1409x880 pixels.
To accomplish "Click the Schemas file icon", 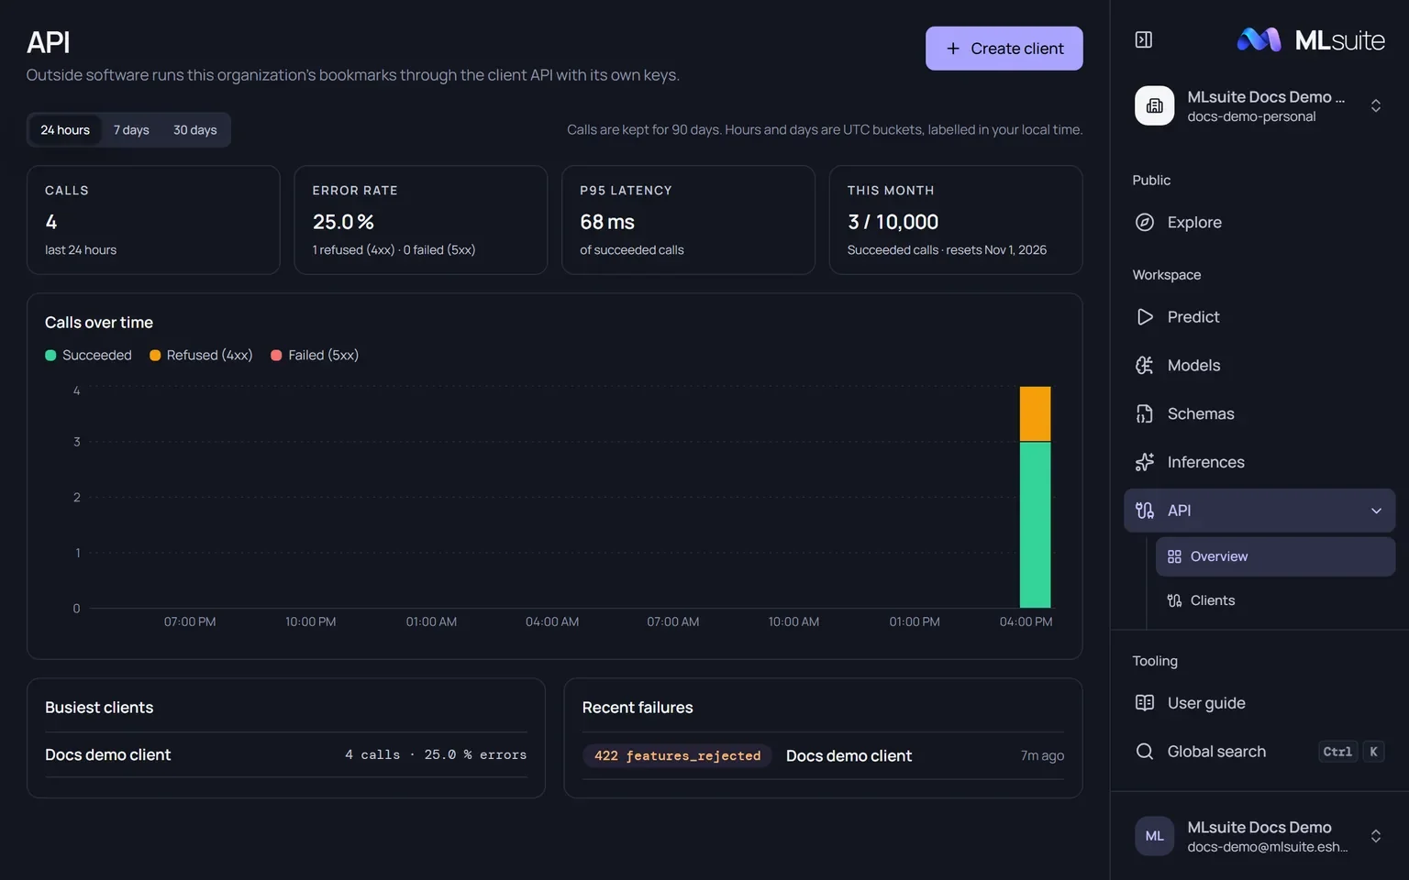I will 1145,413.
